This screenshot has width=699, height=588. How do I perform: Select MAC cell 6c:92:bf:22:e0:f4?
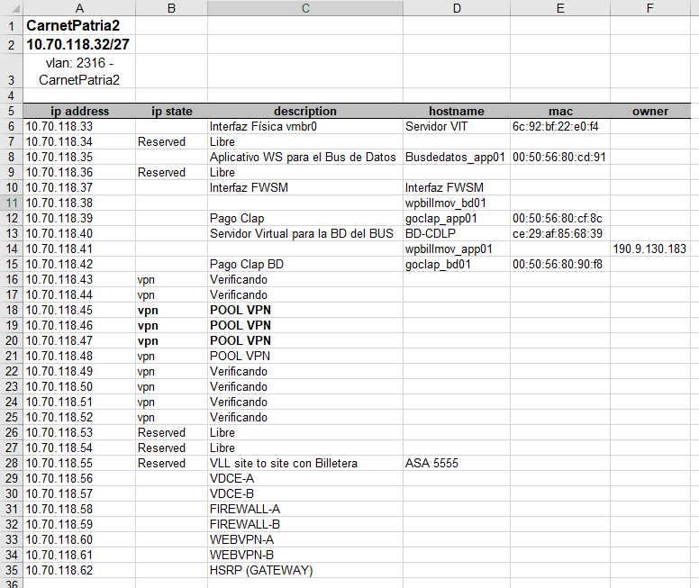560,127
